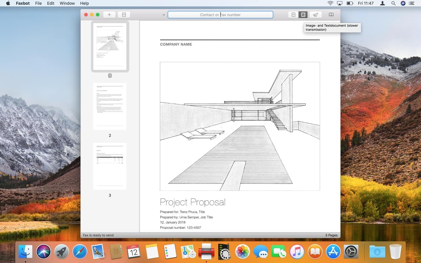Switch to text-only document mode
Viewport: 421px width, 263px height.
[293, 15]
